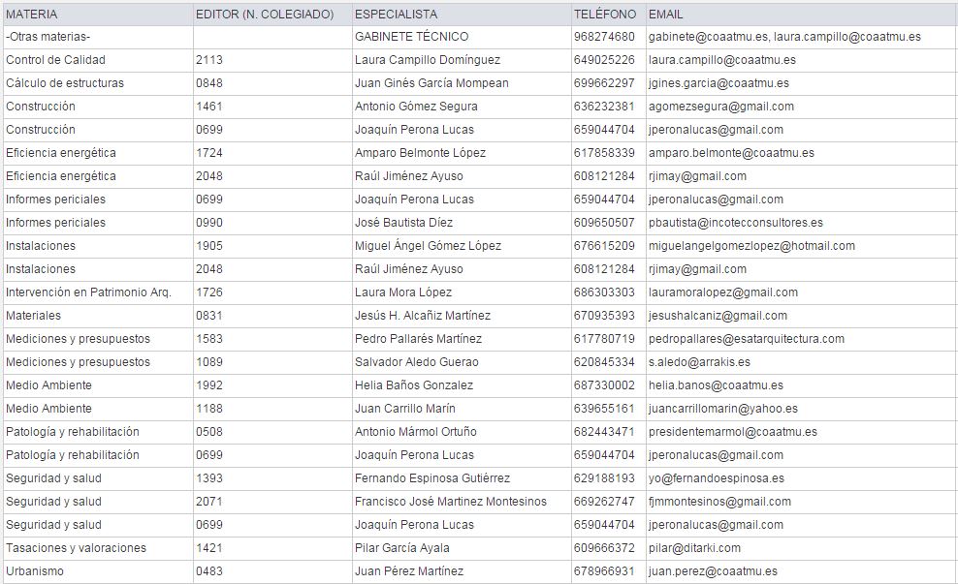
Task: Click editor number 1583
Action: [208, 339]
